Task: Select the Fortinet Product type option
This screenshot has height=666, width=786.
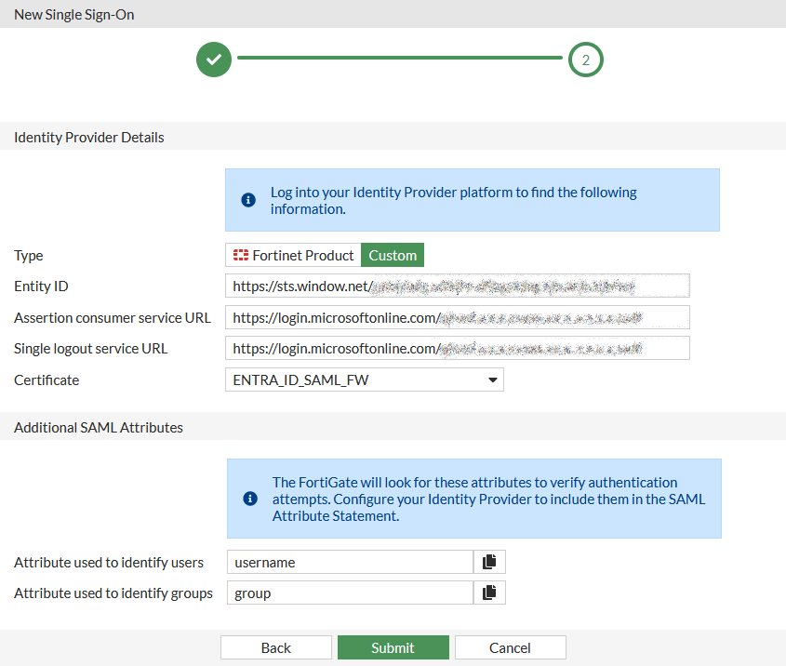Action: pyautogui.click(x=294, y=255)
